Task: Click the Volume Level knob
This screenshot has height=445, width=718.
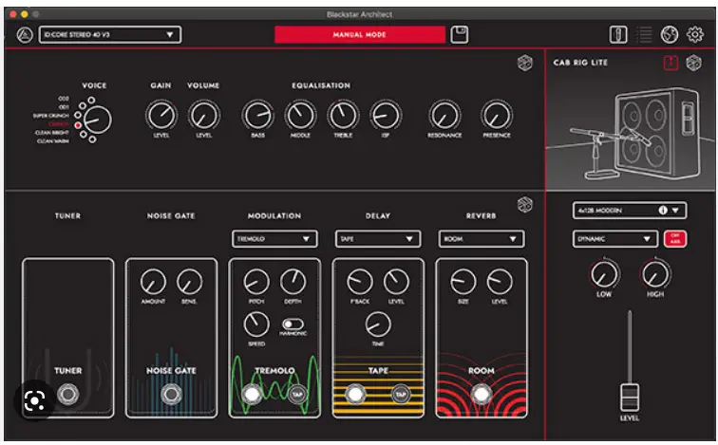Action: point(204,116)
